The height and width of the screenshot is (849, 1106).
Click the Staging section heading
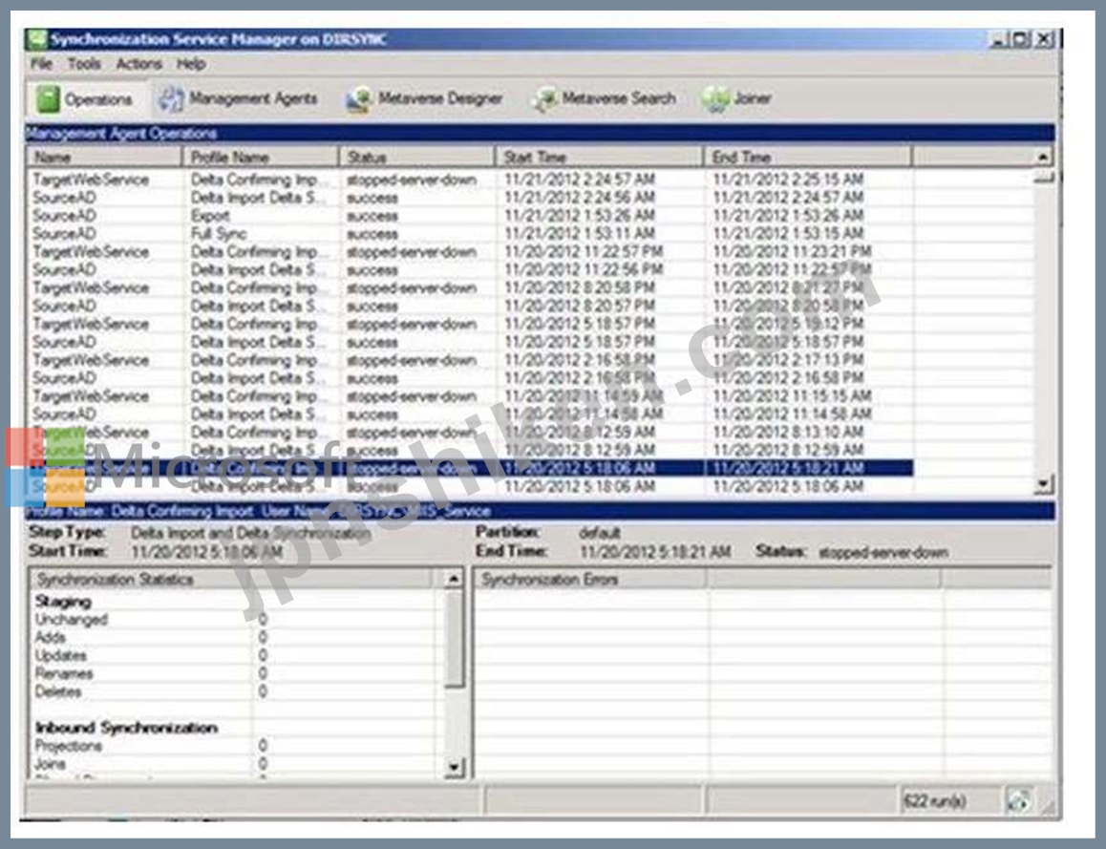[x=63, y=602]
